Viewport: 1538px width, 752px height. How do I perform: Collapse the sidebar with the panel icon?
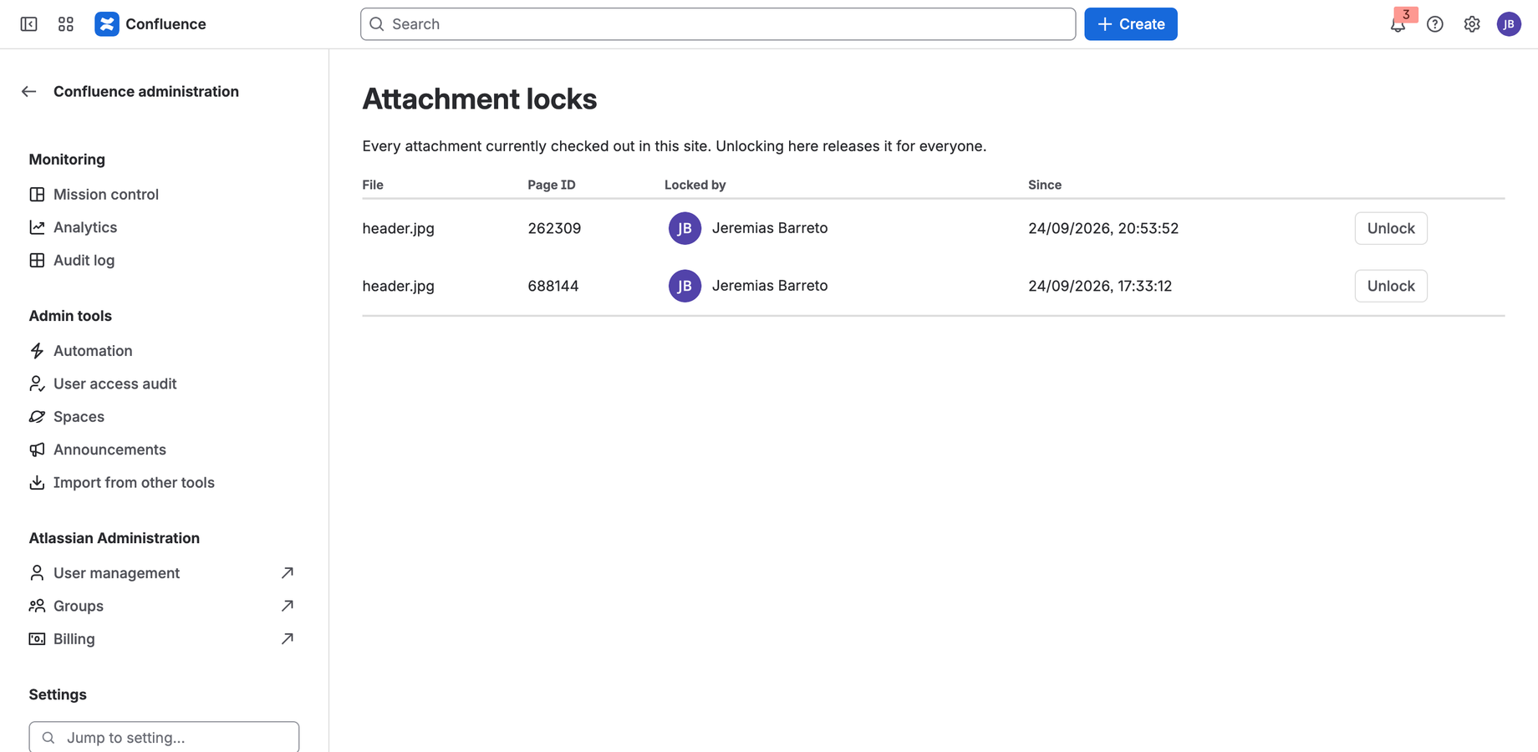[28, 24]
